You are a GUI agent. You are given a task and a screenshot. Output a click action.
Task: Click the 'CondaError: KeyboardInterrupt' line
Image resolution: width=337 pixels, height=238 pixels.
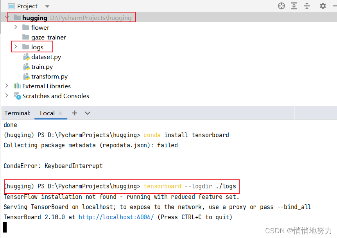[x=53, y=166]
